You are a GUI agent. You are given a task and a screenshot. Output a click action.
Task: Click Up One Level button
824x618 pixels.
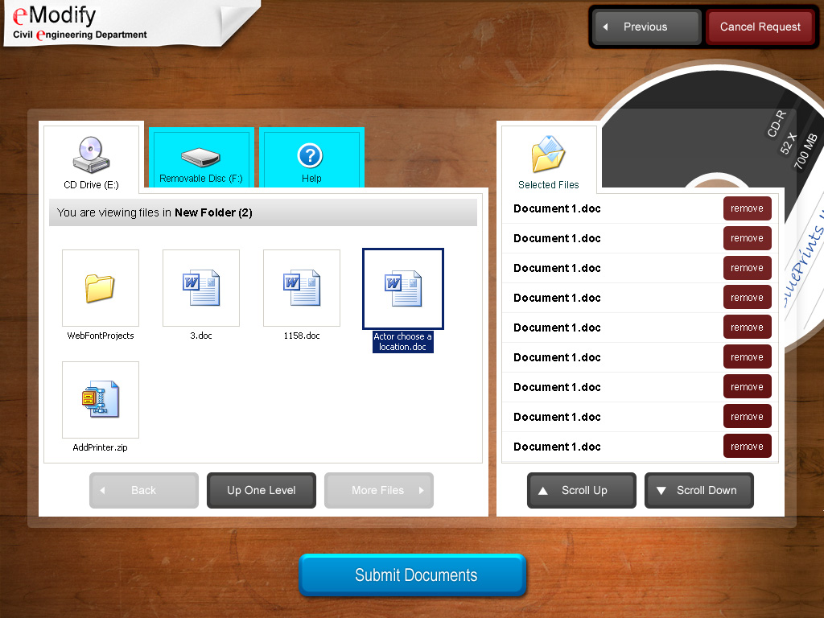[262, 490]
